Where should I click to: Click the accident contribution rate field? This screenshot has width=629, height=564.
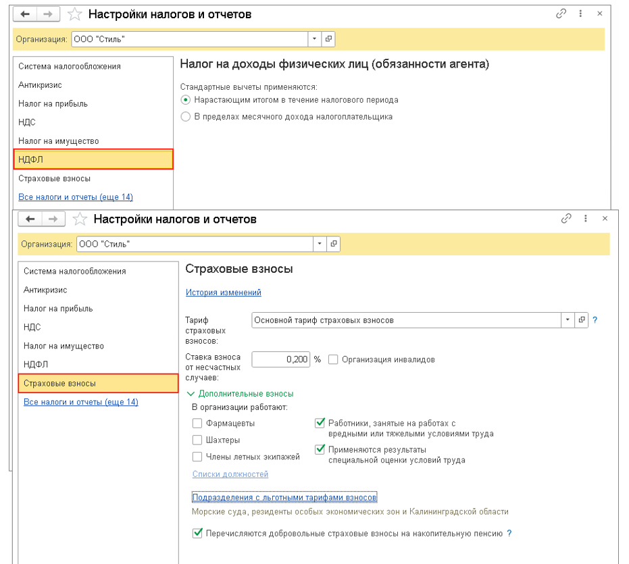point(281,359)
